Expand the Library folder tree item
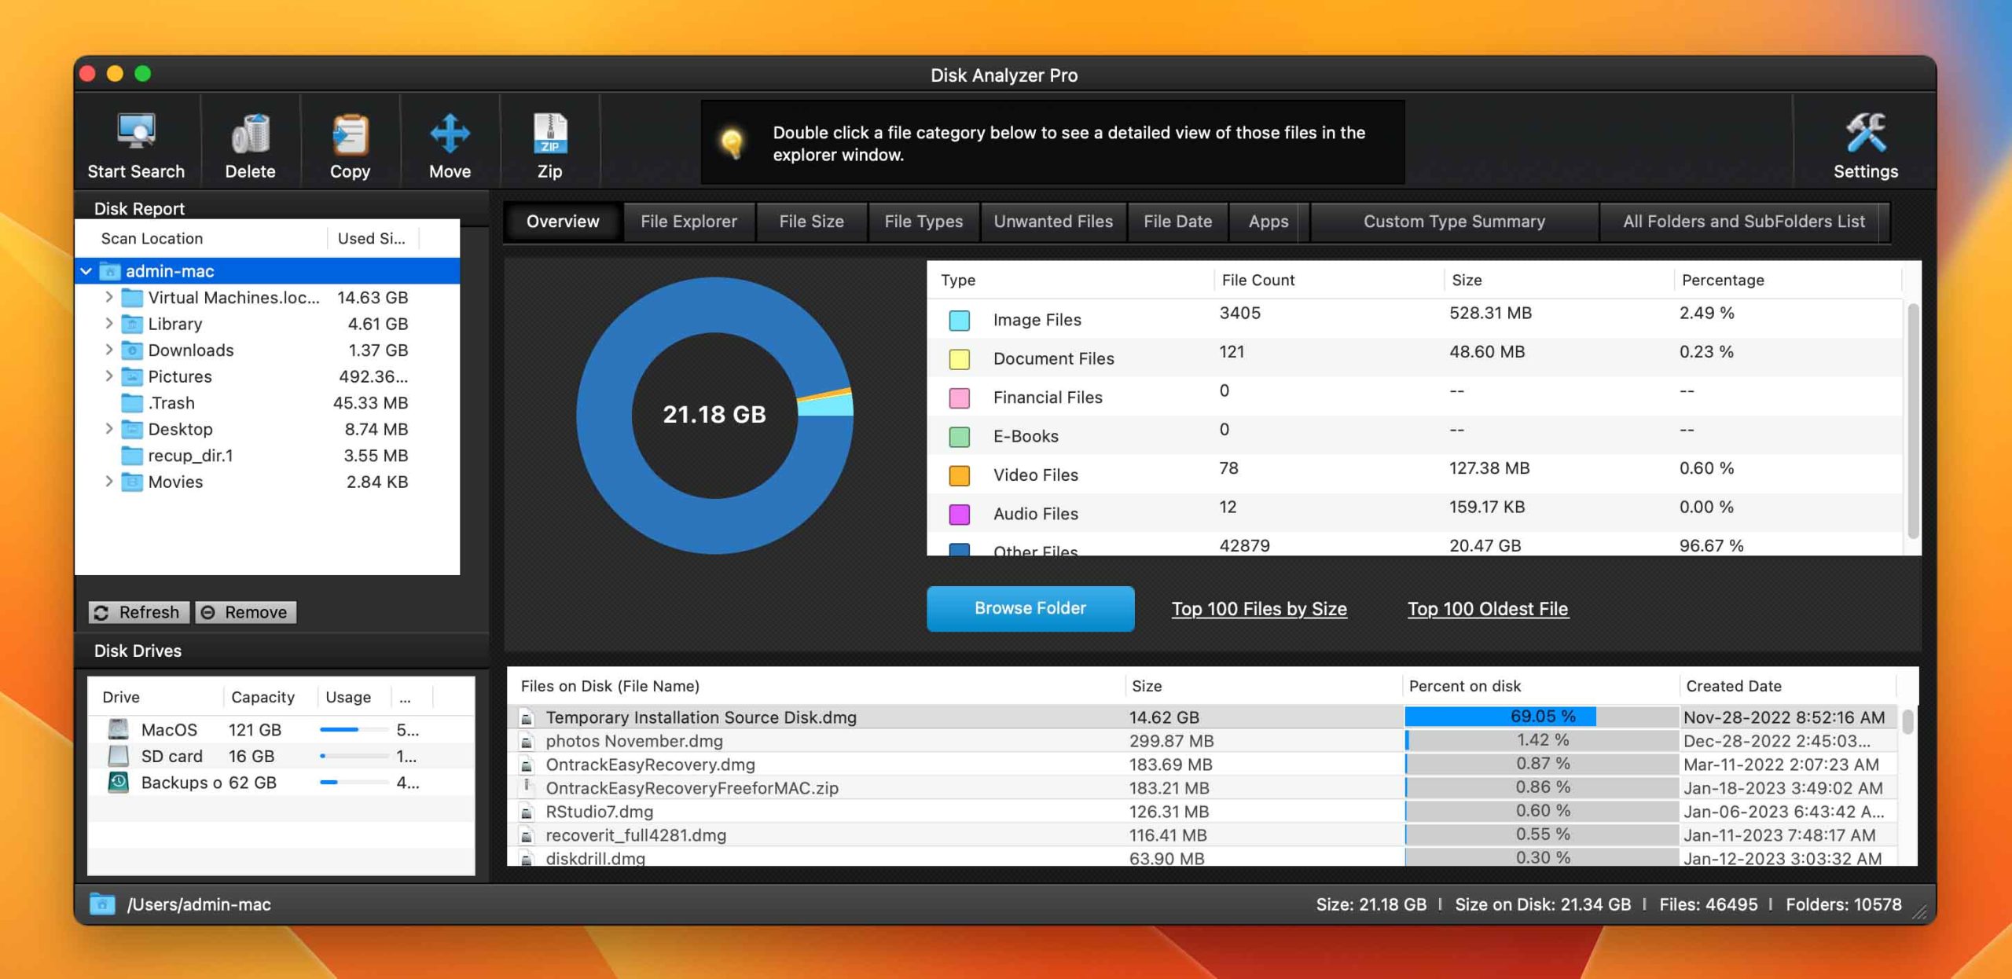The image size is (2012, 979). click(x=108, y=324)
